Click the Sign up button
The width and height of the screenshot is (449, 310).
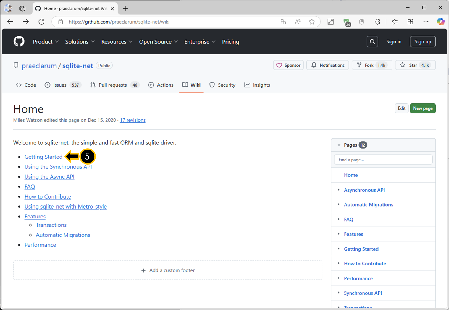tap(423, 42)
